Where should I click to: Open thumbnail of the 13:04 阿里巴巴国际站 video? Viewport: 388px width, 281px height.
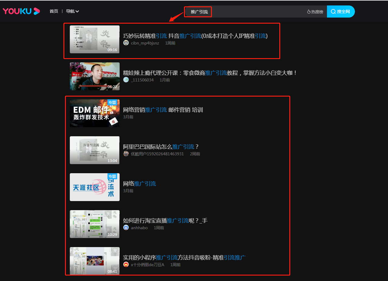[x=95, y=150]
